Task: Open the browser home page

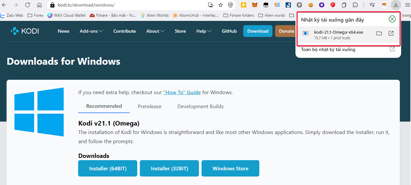Action: point(39,5)
